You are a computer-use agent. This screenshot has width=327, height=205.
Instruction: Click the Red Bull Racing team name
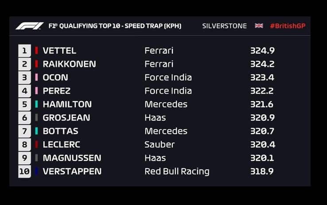tap(177, 171)
